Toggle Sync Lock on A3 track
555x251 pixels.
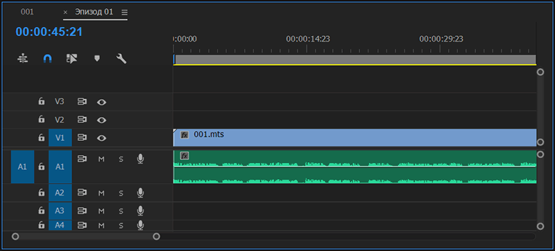(82, 211)
